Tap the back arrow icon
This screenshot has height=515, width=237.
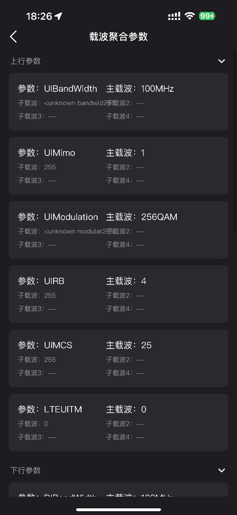pos(13,37)
